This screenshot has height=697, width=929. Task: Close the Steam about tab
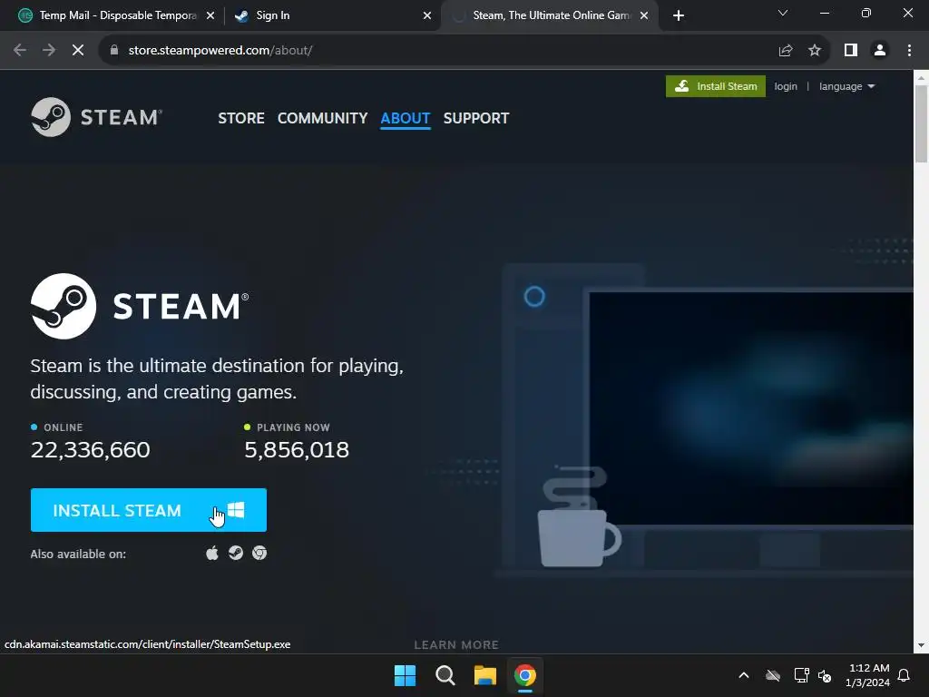644,15
